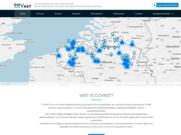The width and height of the screenshot is (181, 135).
Task: Select Erfpacht in the navigation bar
Action: click(x=76, y=14)
